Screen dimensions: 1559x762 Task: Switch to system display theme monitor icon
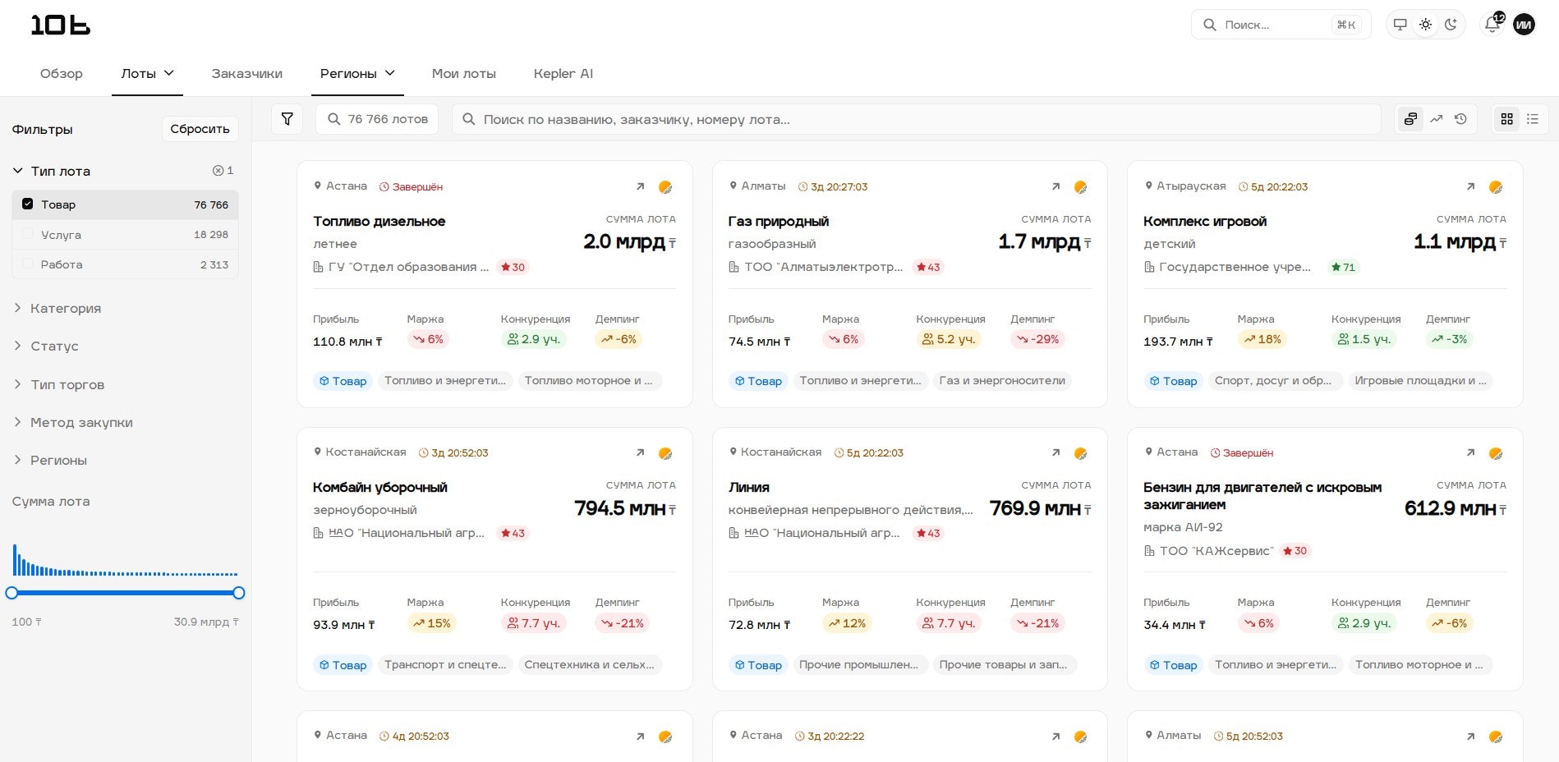pyautogui.click(x=1400, y=25)
